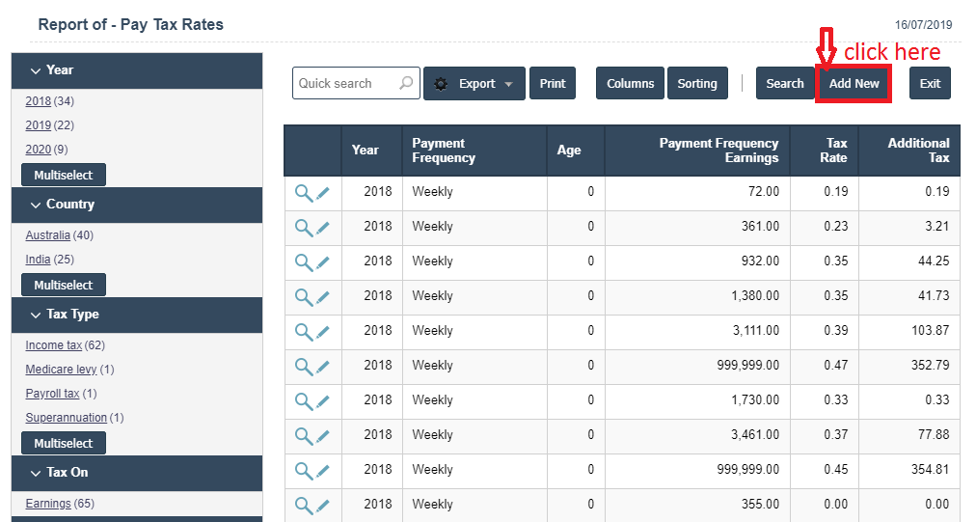
Task: Click the Print button
Action: 553,83
